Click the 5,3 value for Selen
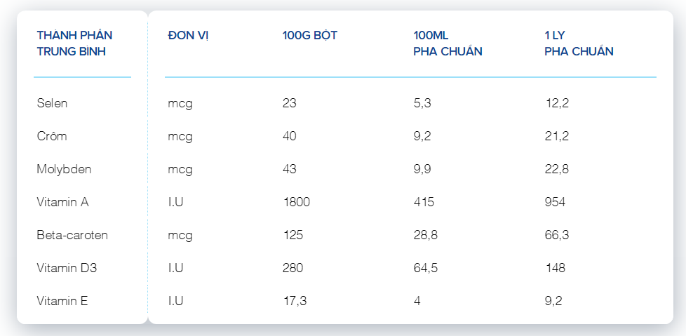Image resolution: width=686 pixels, height=336 pixels. (x=422, y=103)
